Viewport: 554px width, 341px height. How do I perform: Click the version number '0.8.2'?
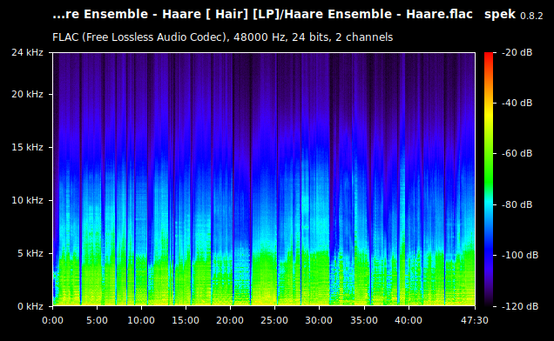(x=531, y=16)
